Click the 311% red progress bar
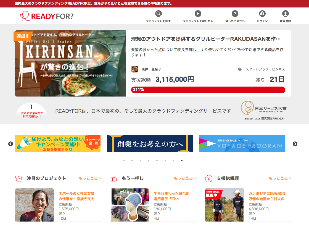The width and height of the screenshot is (309, 229). click(x=208, y=90)
